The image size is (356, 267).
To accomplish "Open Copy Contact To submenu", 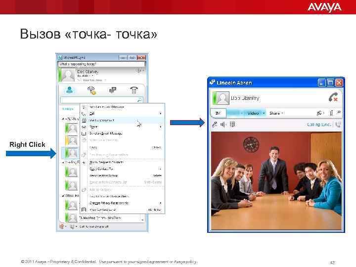I will [123, 169].
